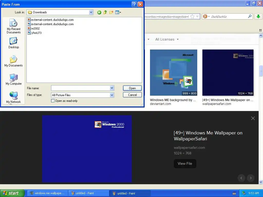
Task: Open My Network Places in places bar
Action: click(x=14, y=98)
